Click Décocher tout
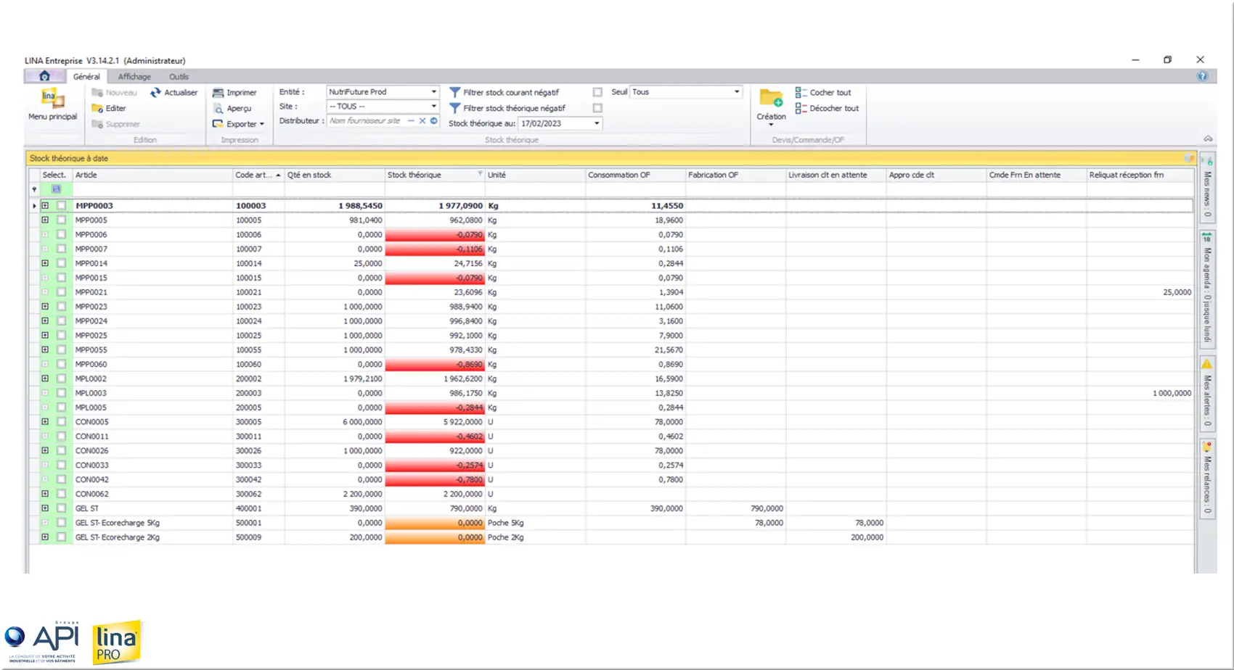Viewport: 1234px width, 670px height. click(827, 108)
